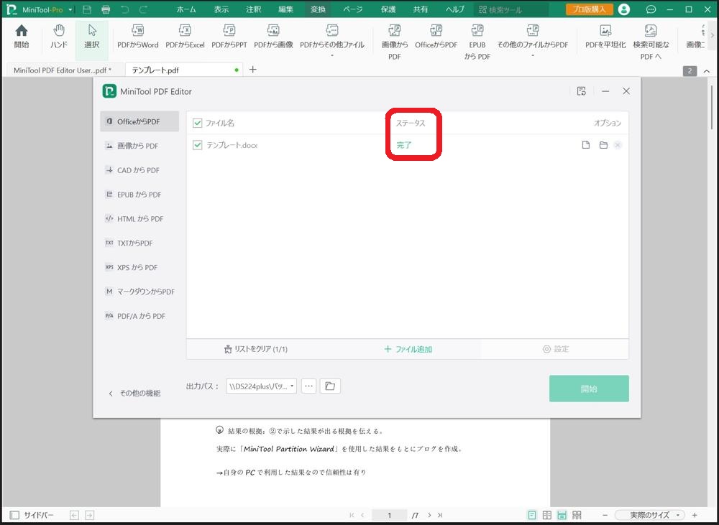
Task: Open the ページ menu tab
Action: tap(352, 9)
